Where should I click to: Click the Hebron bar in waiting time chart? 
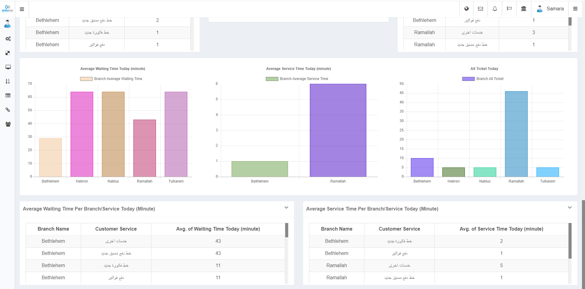point(82,134)
